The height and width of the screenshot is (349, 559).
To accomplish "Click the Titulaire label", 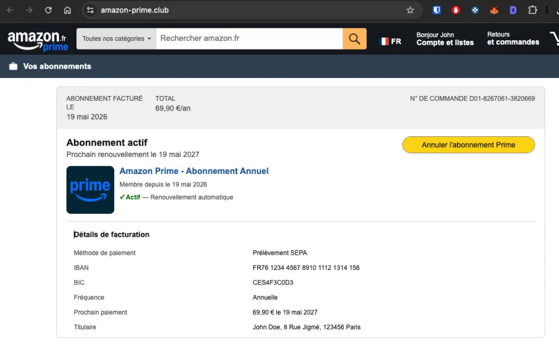I will (85, 327).
